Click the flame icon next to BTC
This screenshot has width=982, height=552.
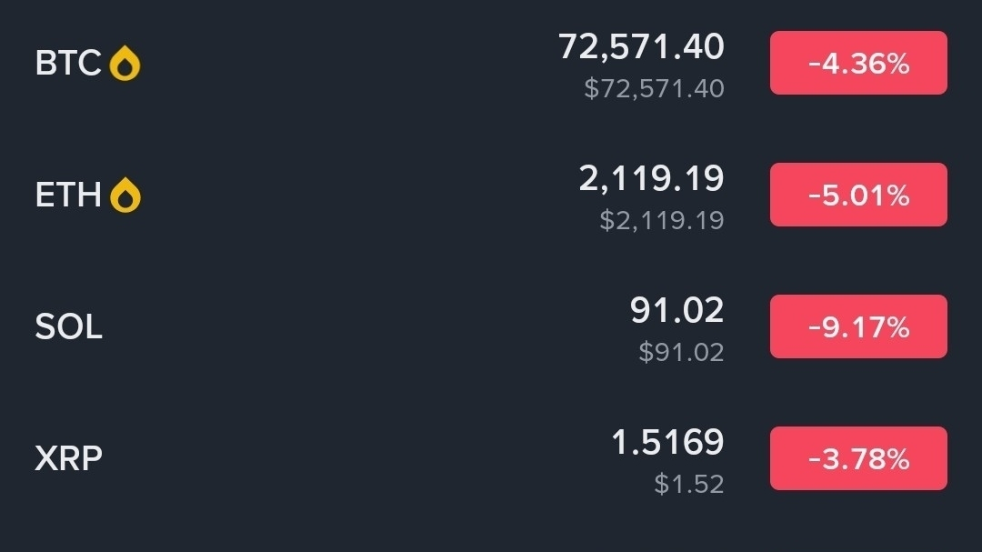[x=125, y=64]
